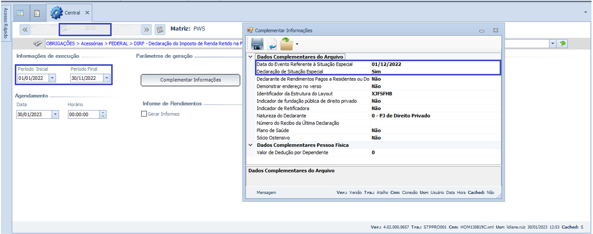This screenshot has width=593, height=234.
Task: Click the Horário time spinner
Action: (104, 115)
